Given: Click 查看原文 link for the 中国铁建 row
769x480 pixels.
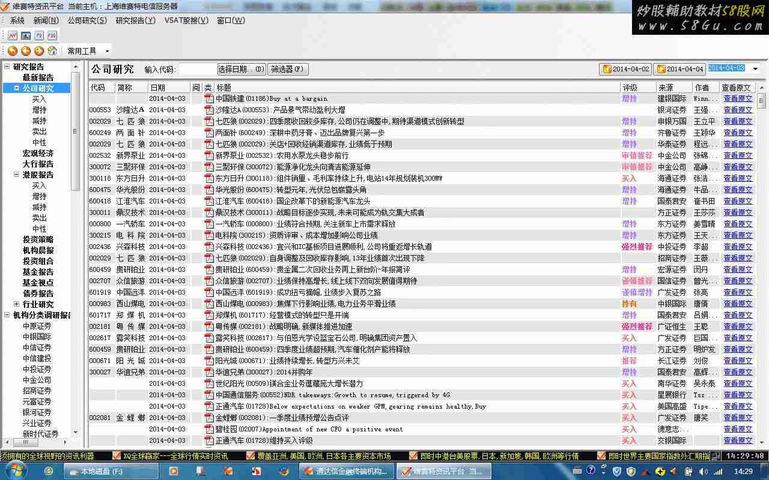Looking at the screenshot, I should [738, 98].
